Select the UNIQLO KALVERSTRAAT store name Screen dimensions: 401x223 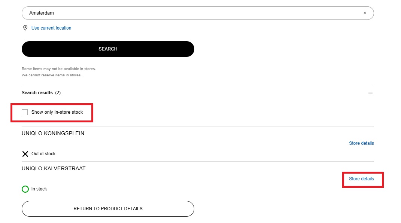[54, 169]
